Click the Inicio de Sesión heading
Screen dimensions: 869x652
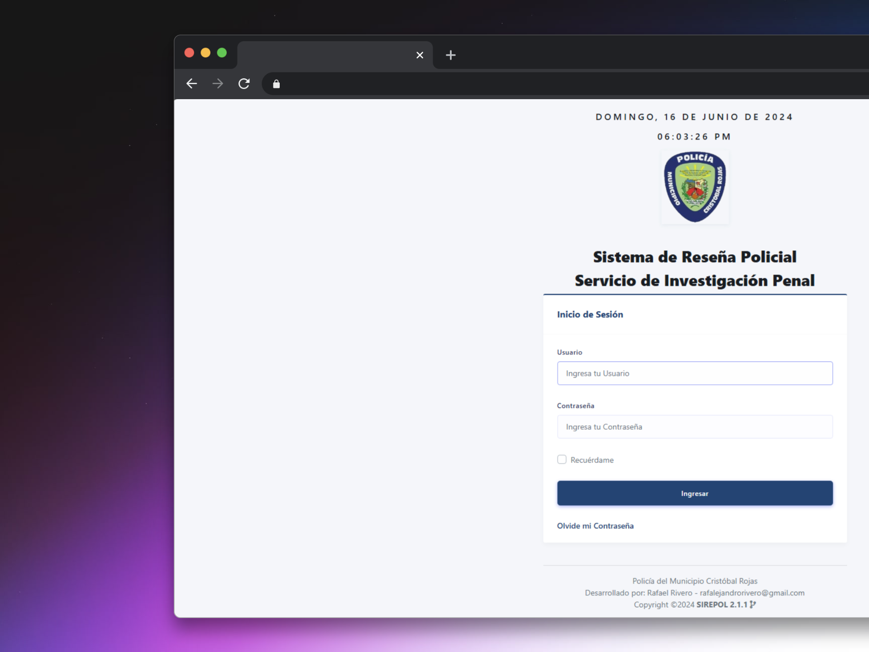(590, 314)
